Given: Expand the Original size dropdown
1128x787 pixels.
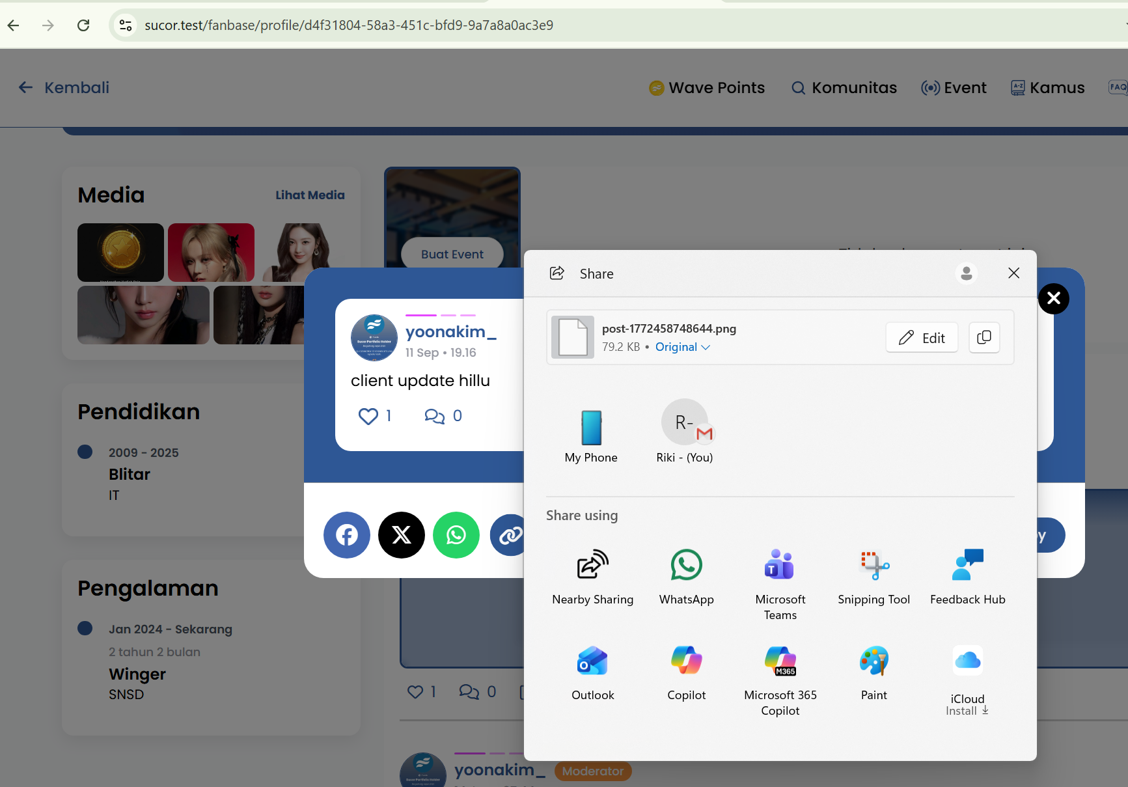Looking at the screenshot, I should point(682,347).
